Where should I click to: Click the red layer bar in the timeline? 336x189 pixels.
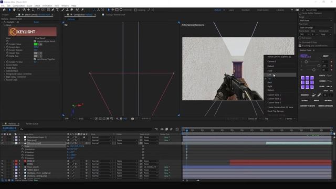point(280,162)
